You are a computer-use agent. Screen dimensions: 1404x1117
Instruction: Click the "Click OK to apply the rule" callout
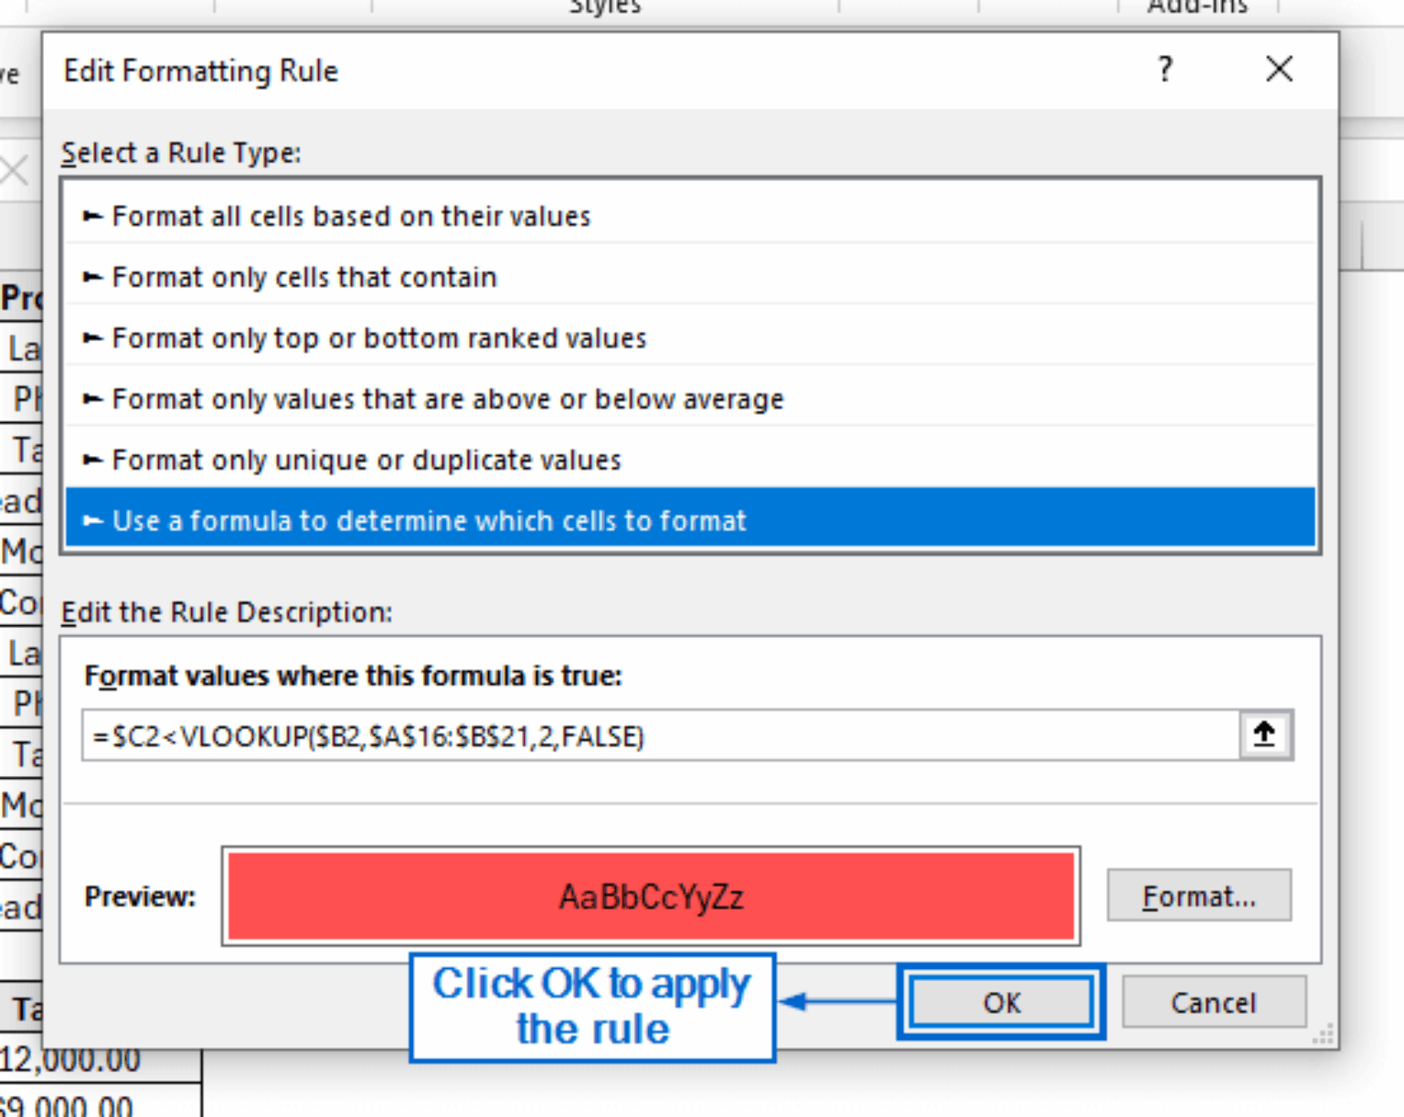(592, 1007)
